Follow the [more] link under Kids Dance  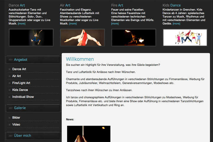point(176,23)
